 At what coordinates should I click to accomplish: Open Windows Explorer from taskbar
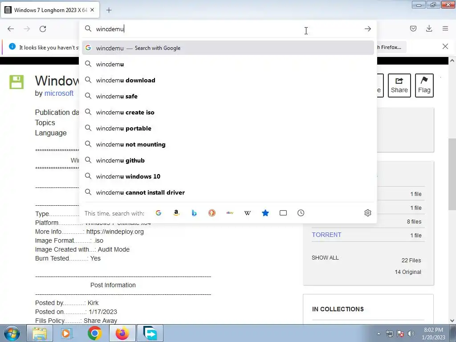tap(40, 333)
